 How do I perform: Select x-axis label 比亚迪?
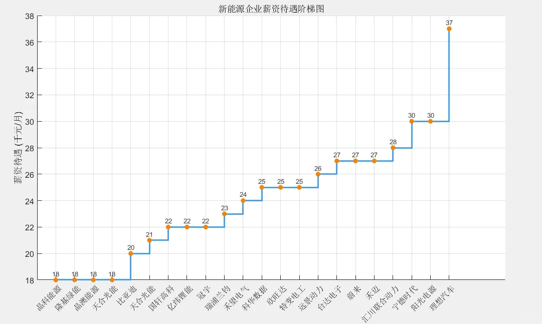[x=126, y=295]
